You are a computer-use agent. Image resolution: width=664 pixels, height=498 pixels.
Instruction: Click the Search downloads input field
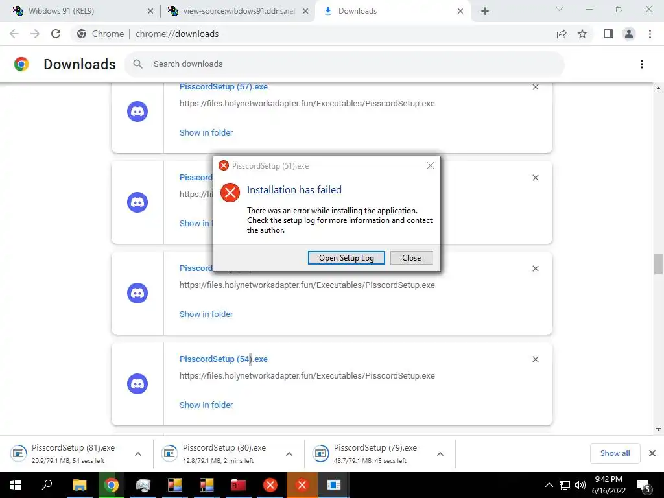pos(344,64)
